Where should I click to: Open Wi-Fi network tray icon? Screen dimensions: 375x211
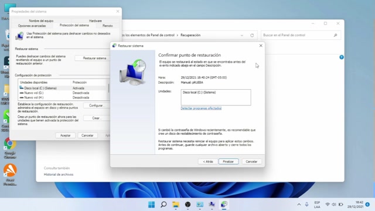point(328,205)
